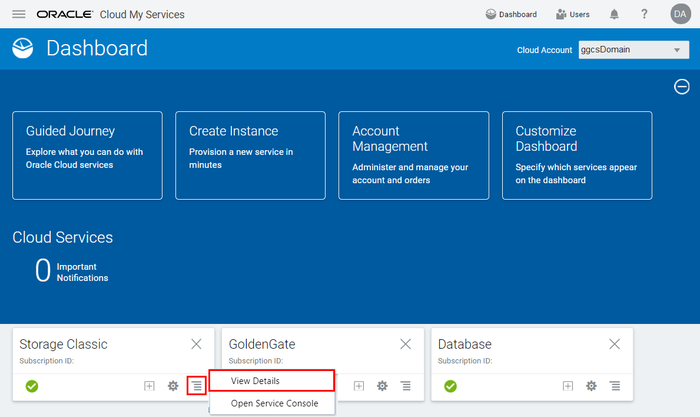Click the notifications bell icon
This screenshot has width=700, height=417.
click(x=614, y=14)
